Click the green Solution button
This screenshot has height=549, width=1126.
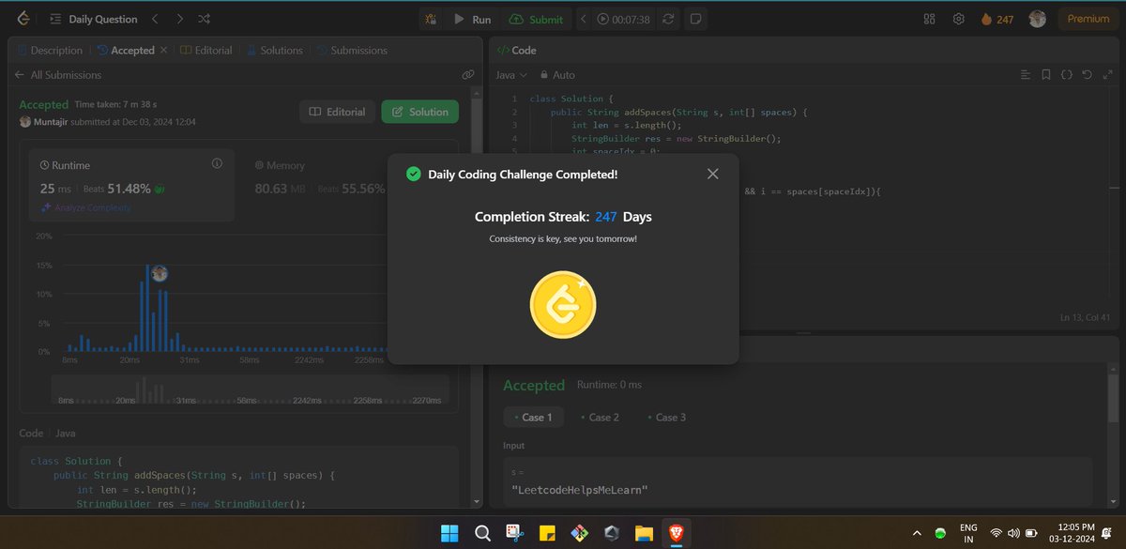pyautogui.click(x=419, y=112)
